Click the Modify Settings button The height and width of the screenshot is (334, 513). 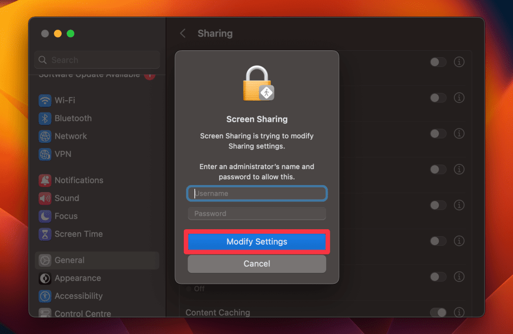click(256, 242)
